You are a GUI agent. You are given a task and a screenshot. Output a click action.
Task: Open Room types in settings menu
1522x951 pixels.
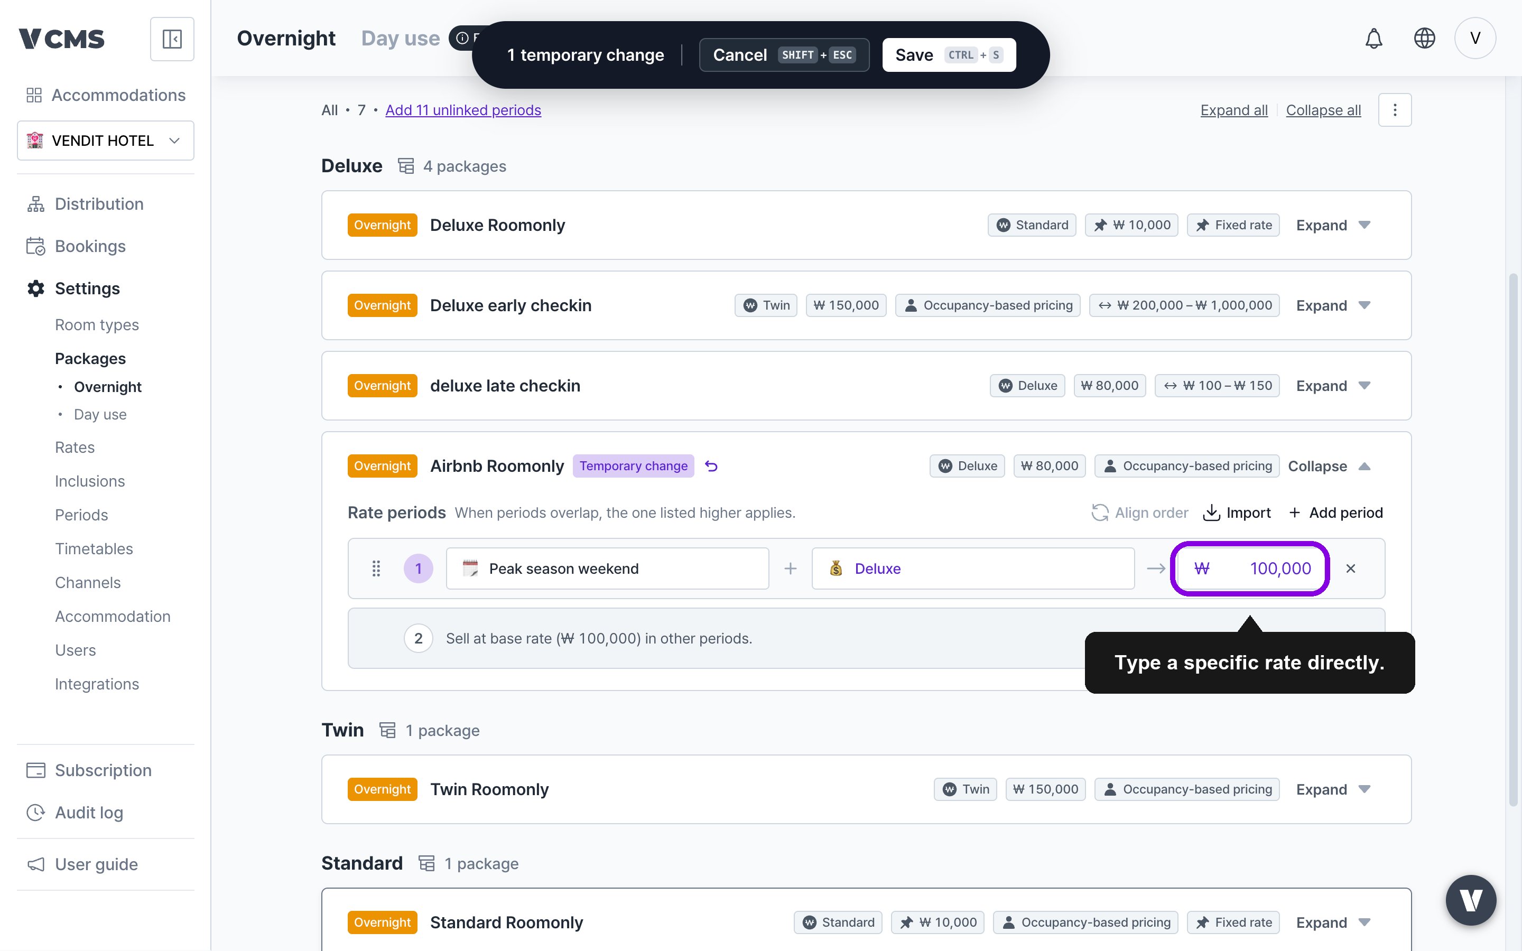pyautogui.click(x=97, y=324)
